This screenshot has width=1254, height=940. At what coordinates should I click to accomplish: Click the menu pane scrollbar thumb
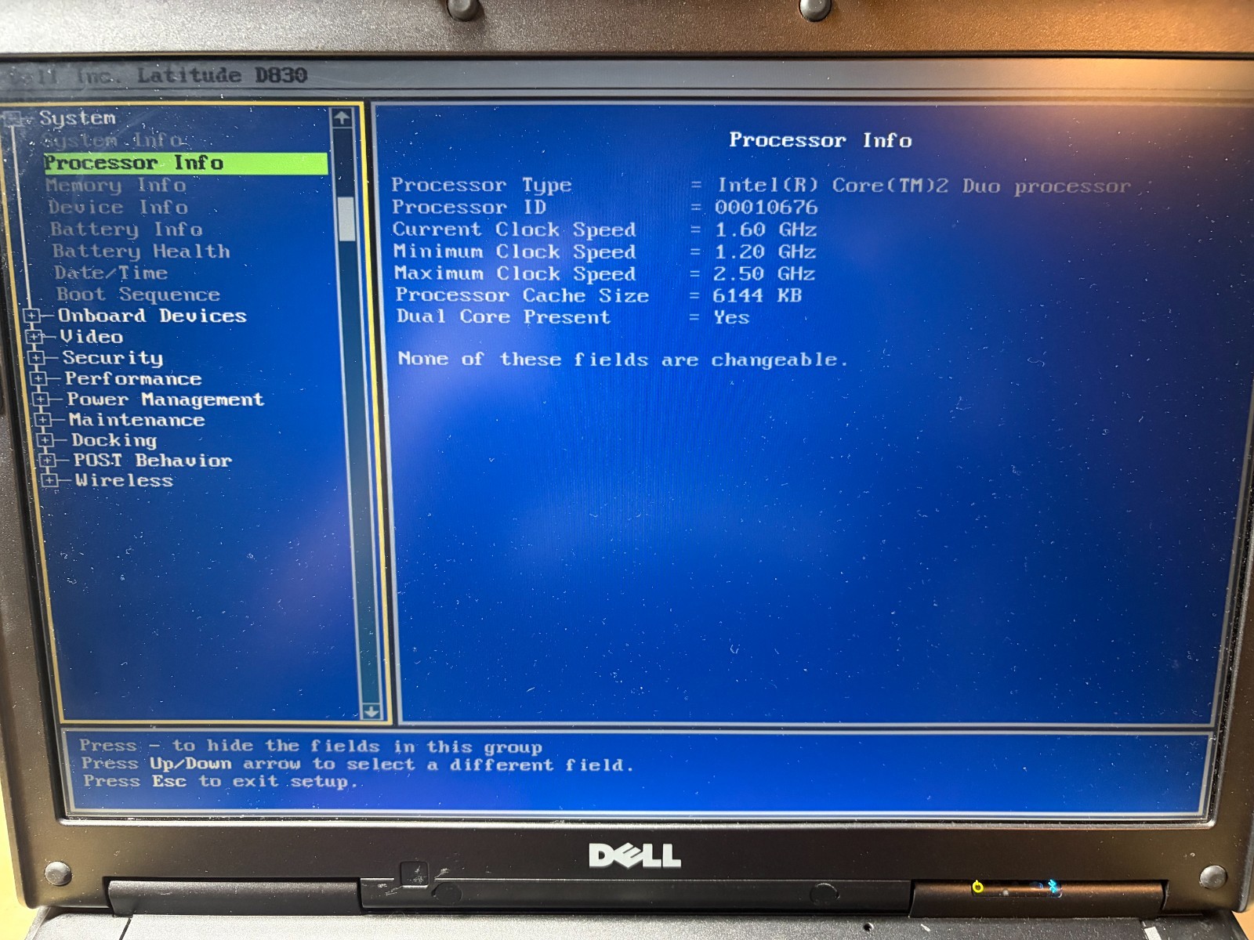346,219
